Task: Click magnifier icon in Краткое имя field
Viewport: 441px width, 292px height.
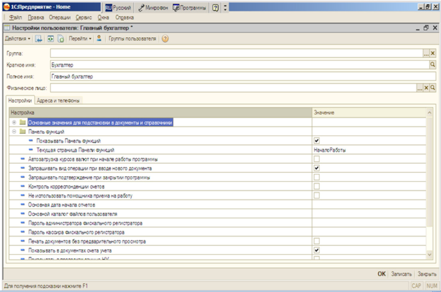Action: (x=433, y=65)
